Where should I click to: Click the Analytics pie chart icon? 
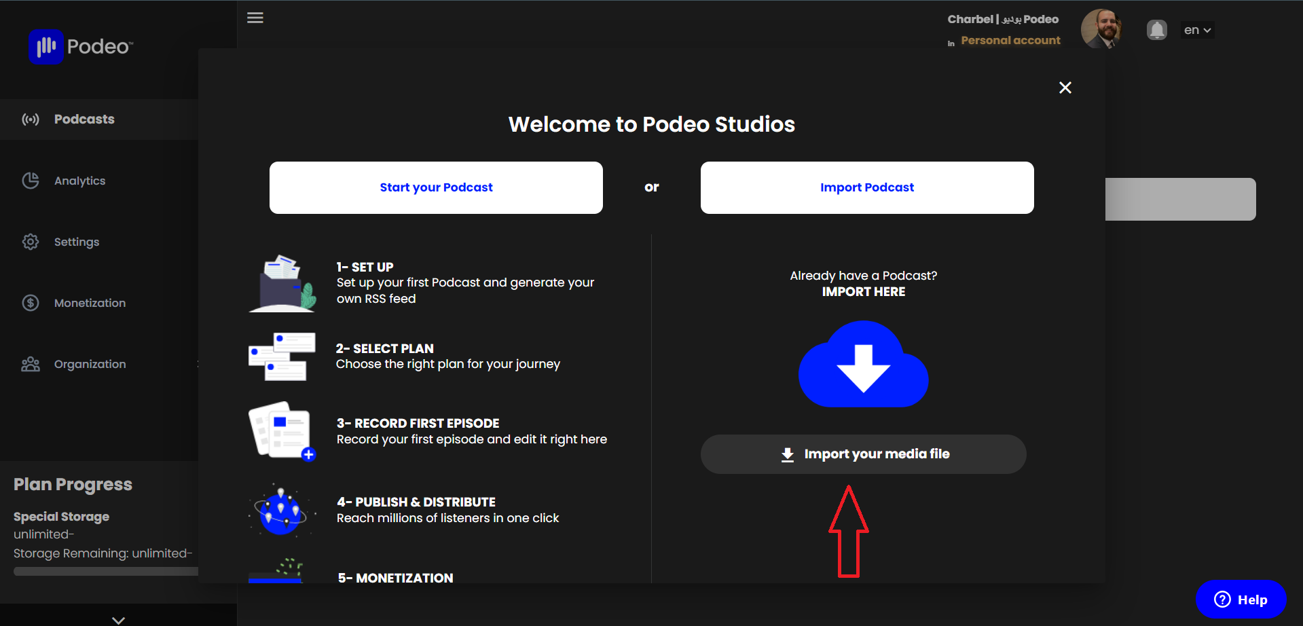click(x=31, y=181)
